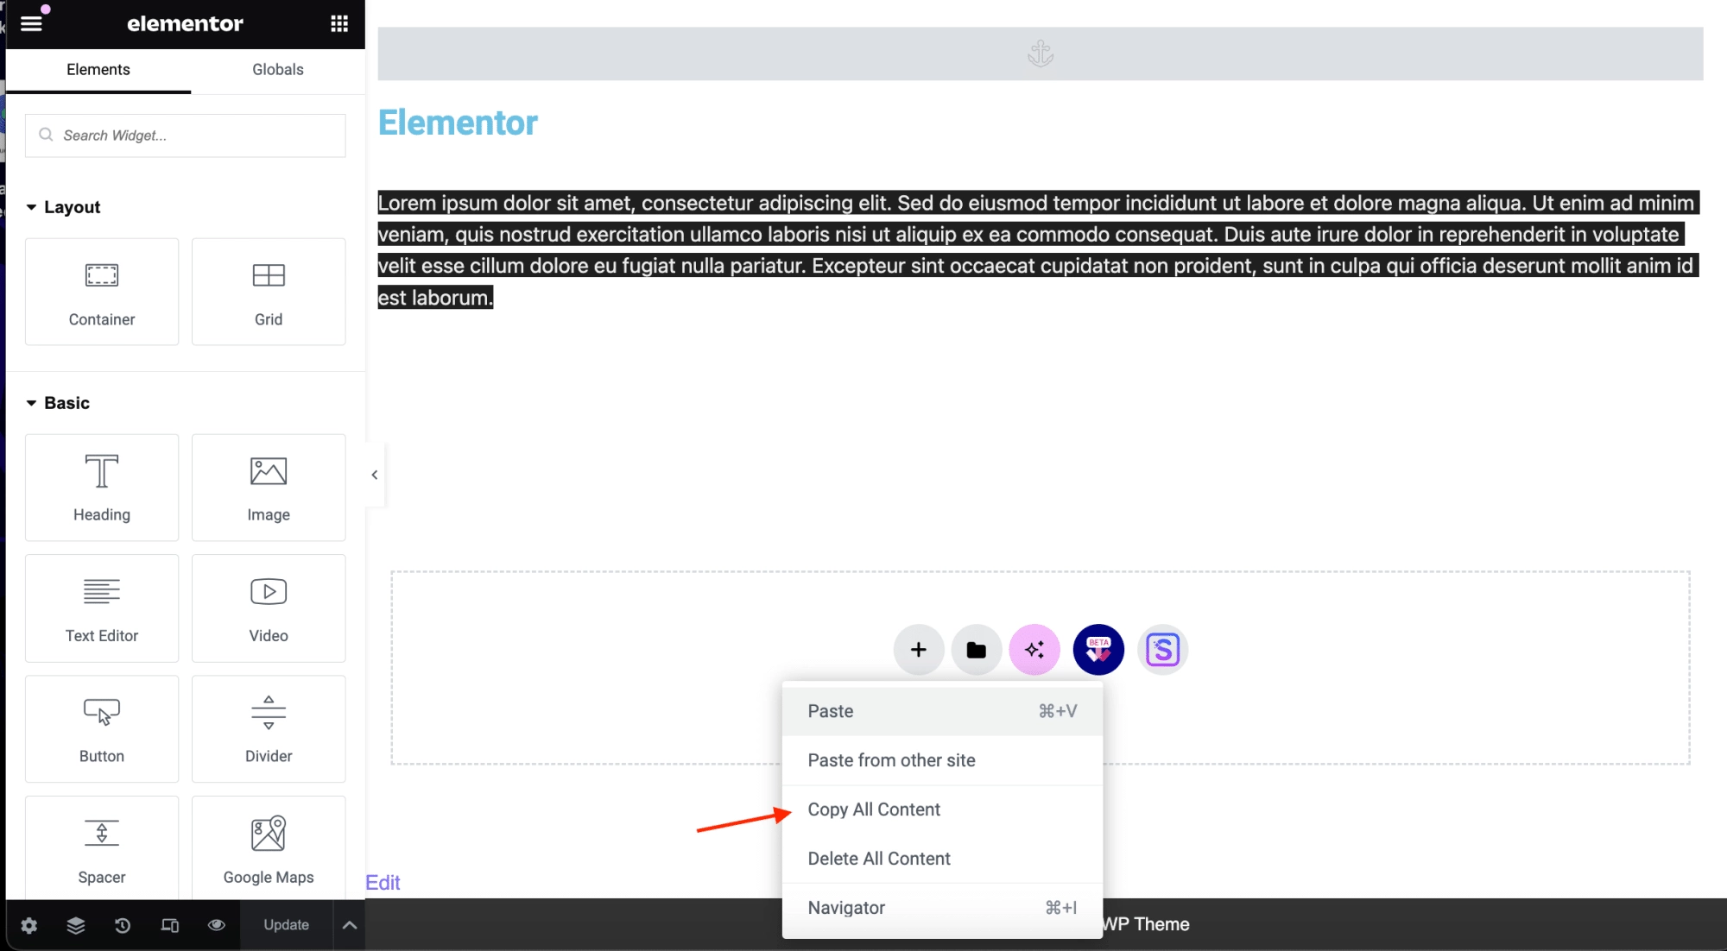The height and width of the screenshot is (951, 1727).
Task: Select Paste from other site option
Action: point(892,760)
